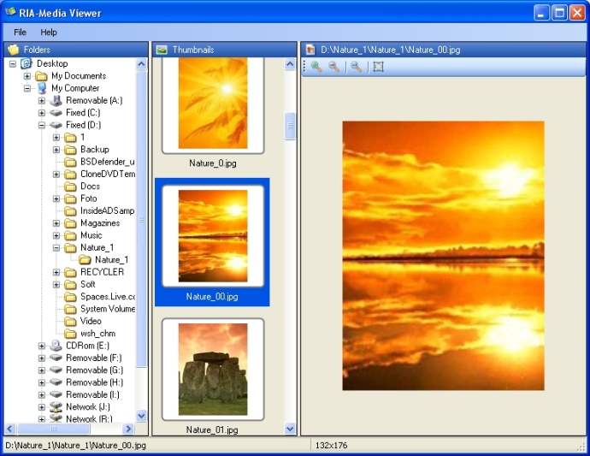Select the Foto folder in tree

[x=88, y=198]
